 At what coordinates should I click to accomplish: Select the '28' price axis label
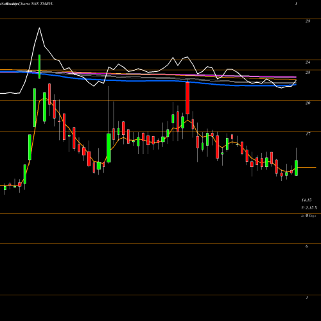click(308, 21)
